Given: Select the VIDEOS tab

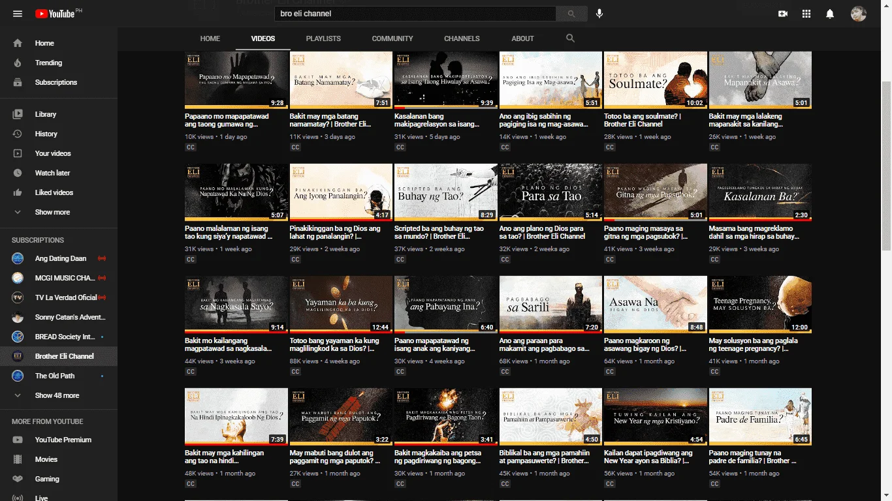Looking at the screenshot, I should pos(263,38).
